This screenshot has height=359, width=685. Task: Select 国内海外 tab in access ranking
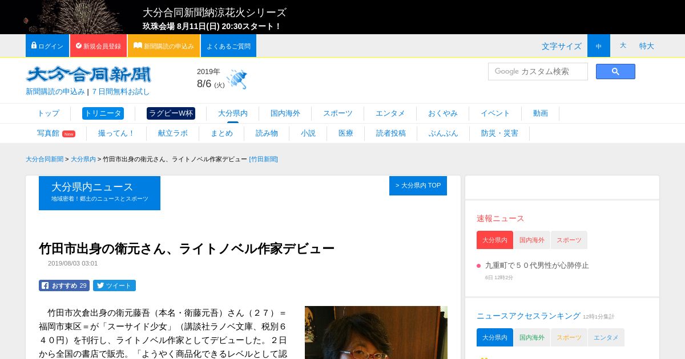tap(532, 337)
